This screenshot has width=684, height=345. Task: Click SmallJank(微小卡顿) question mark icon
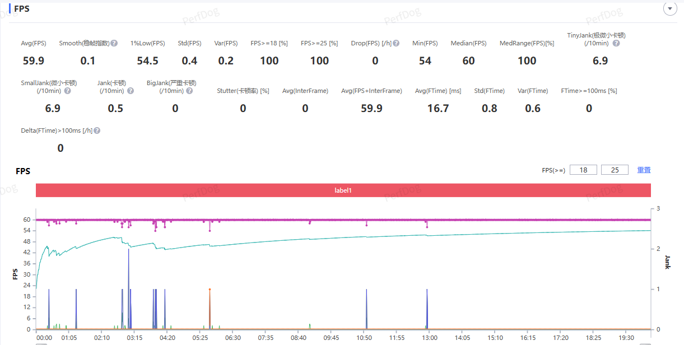(67, 91)
